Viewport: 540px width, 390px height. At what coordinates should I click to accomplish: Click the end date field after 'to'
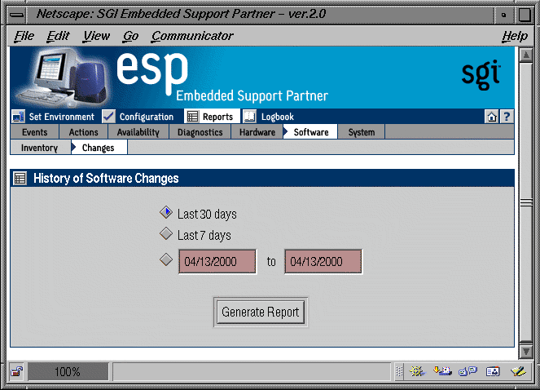pyautogui.click(x=323, y=262)
